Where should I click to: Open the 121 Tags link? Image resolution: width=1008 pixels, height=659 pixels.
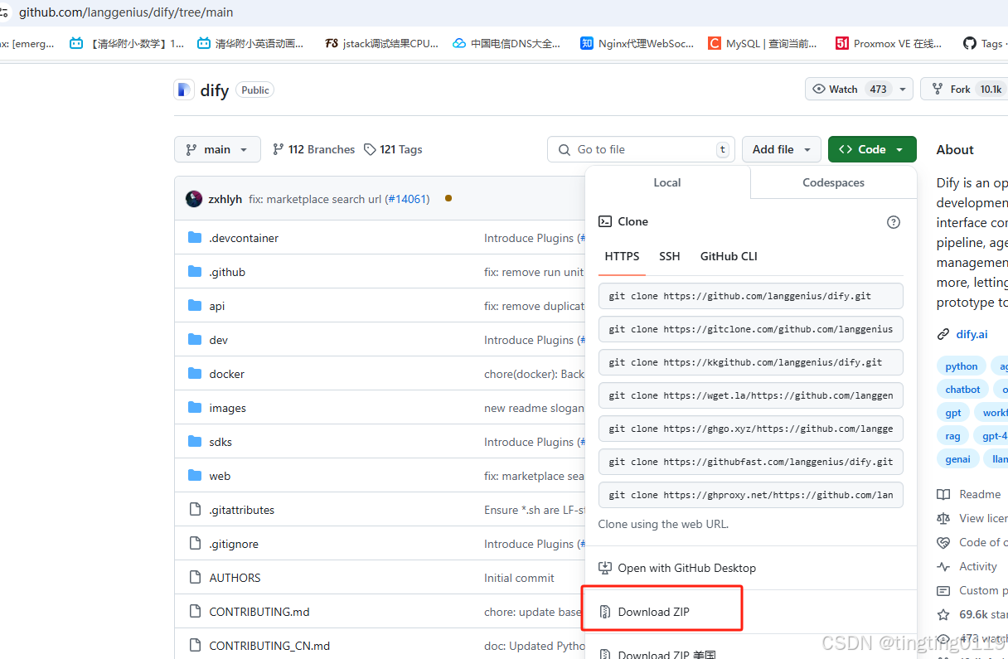(x=393, y=149)
